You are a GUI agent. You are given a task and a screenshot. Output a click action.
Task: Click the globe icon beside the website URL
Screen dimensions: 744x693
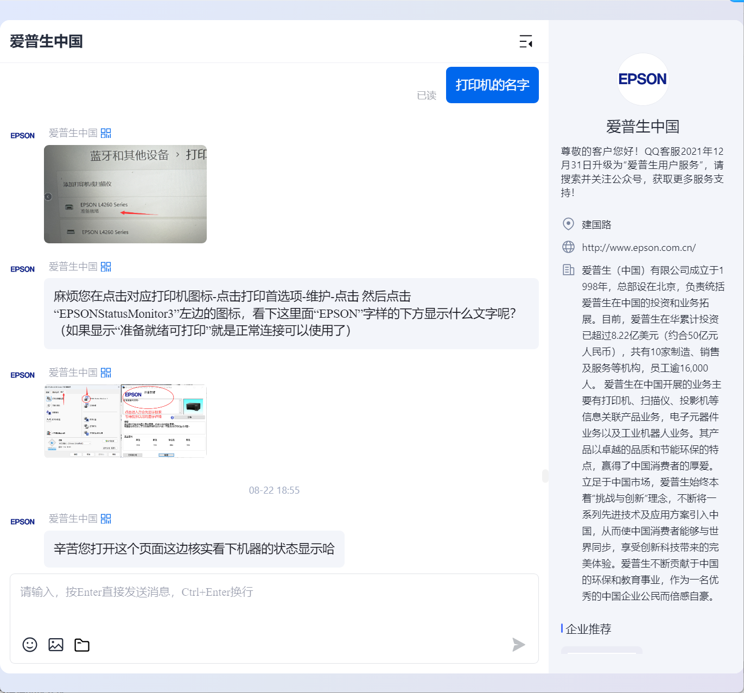coord(568,247)
